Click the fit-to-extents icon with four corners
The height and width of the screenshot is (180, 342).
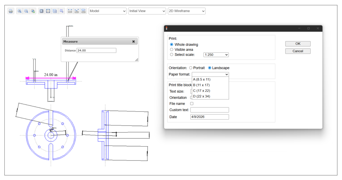point(48,11)
